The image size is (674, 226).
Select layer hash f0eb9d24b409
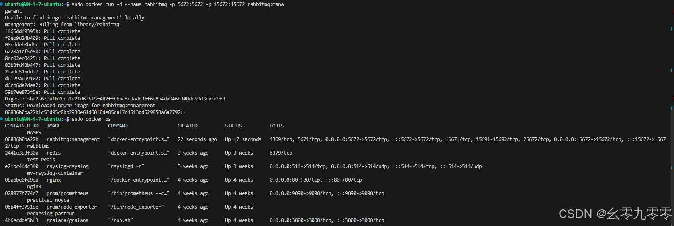[x=22, y=38]
